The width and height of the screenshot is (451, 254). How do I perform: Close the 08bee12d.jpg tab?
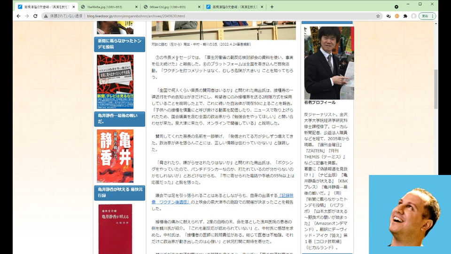(199, 7)
